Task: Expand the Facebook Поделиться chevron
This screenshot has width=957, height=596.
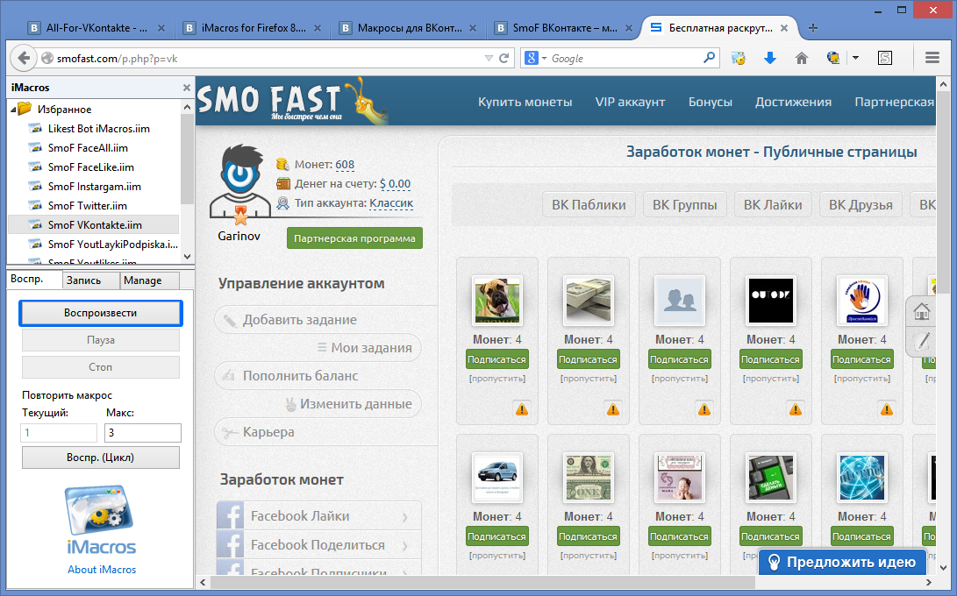Action: point(404,546)
